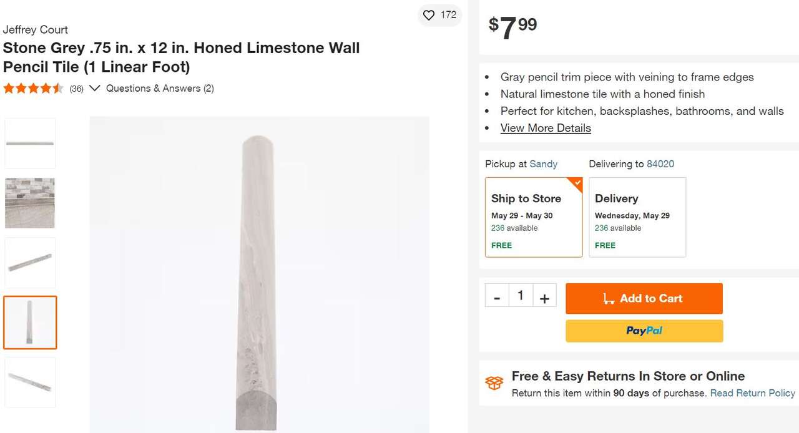Click the free returns box icon

point(494,383)
